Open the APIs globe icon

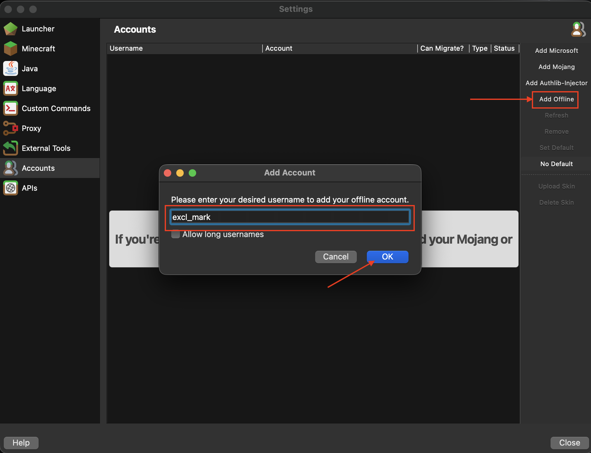pyautogui.click(x=11, y=188)
